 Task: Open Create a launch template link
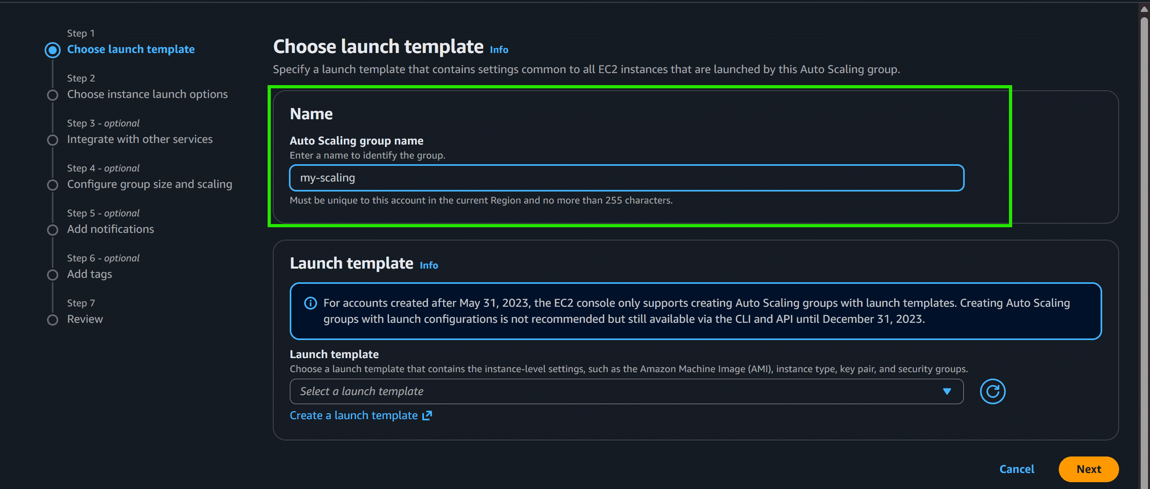361,416
